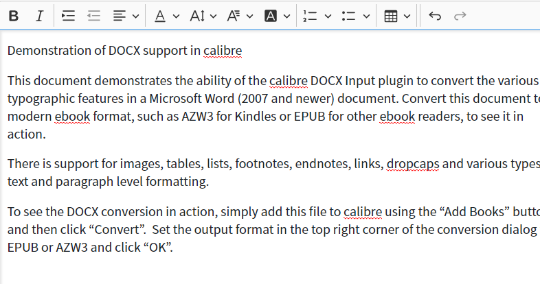
Task: Expand the bulleted list style dropdown
Action: click(x=367, y=16)
